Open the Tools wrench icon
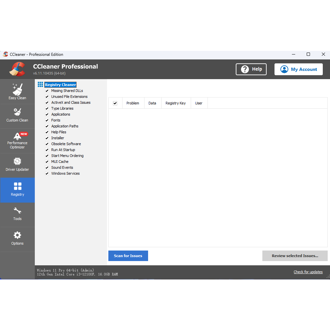The image size is (330, 330). (17, 210)
